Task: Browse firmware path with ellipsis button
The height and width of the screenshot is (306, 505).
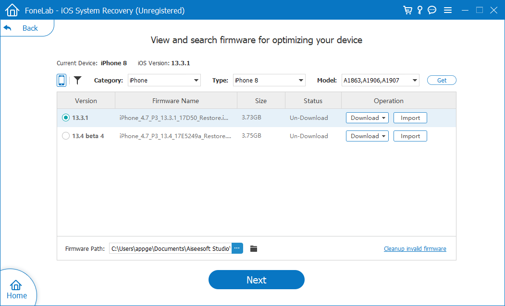Action: [237, 248]
